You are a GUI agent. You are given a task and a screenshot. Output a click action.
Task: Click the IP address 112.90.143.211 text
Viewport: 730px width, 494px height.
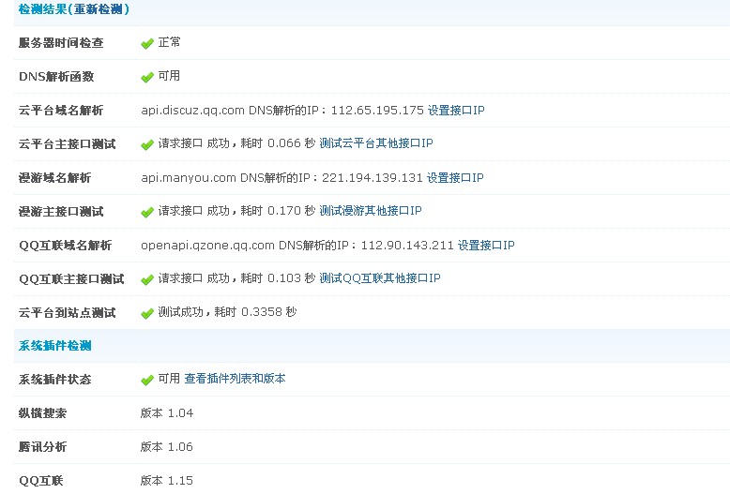[x=407, y=246]
